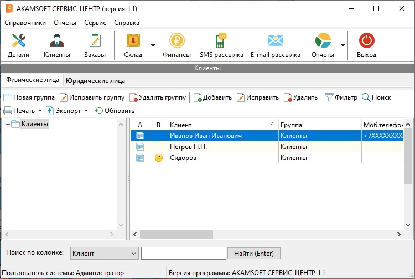The image size is (415, 279).
Task: Click the Экспорт icon
Action: (50, 111)
